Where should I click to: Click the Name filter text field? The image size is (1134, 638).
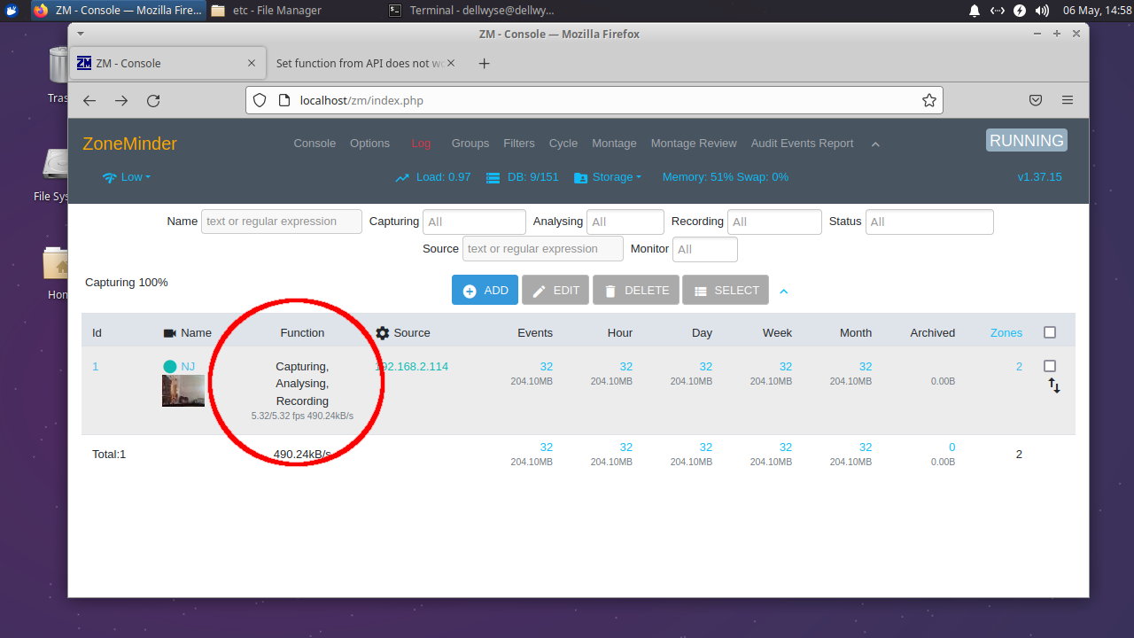(282, 222)
